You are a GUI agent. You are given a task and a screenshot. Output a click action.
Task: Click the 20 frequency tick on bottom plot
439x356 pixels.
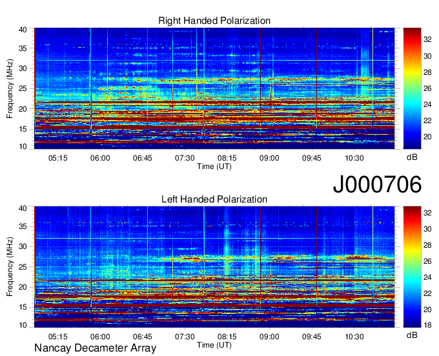point(23,287)
